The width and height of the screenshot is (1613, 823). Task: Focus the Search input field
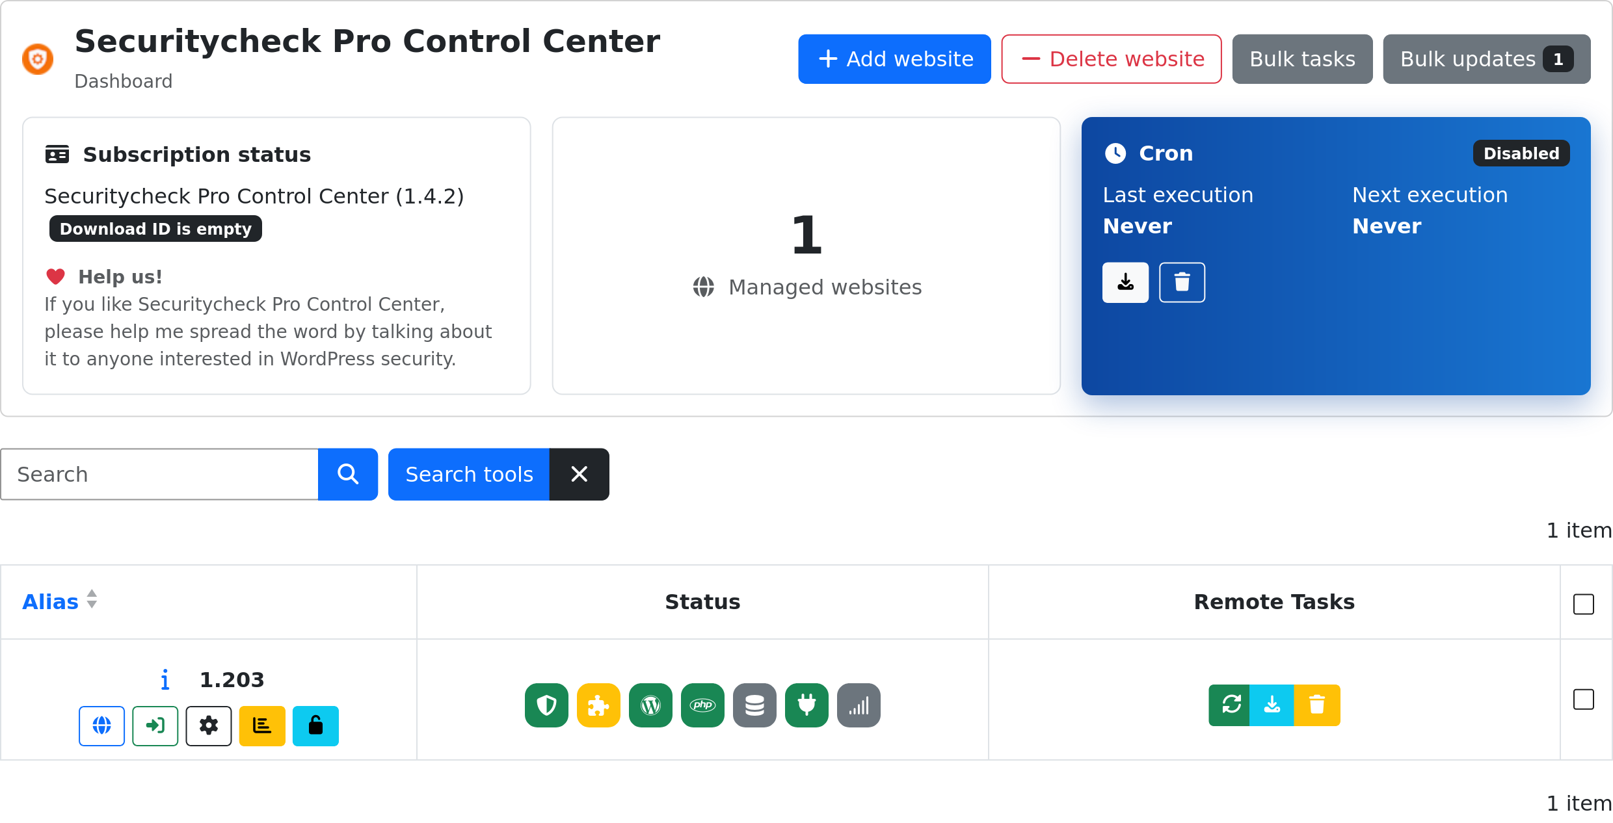point(159,474)
